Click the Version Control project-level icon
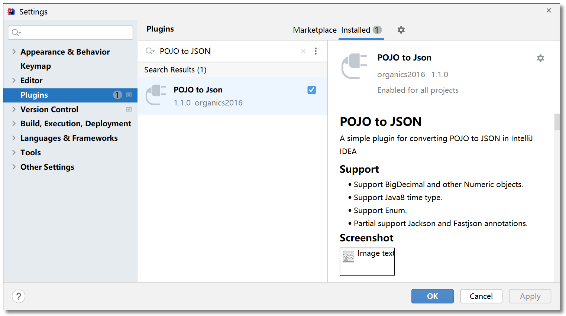The image size is (566, 316). pyautogui.click(x=129, y=110)
